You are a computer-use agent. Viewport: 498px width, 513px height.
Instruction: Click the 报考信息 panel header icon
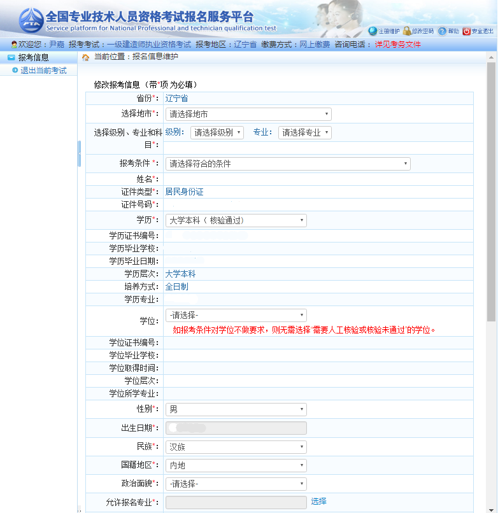(11, 57)
